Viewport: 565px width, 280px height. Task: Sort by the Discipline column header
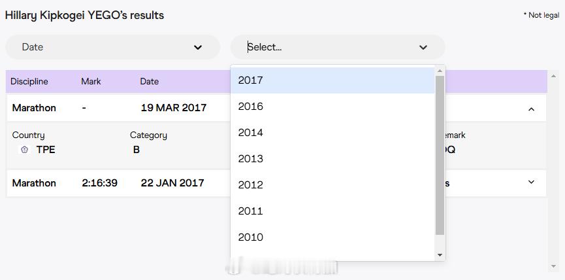click(29, 81)
